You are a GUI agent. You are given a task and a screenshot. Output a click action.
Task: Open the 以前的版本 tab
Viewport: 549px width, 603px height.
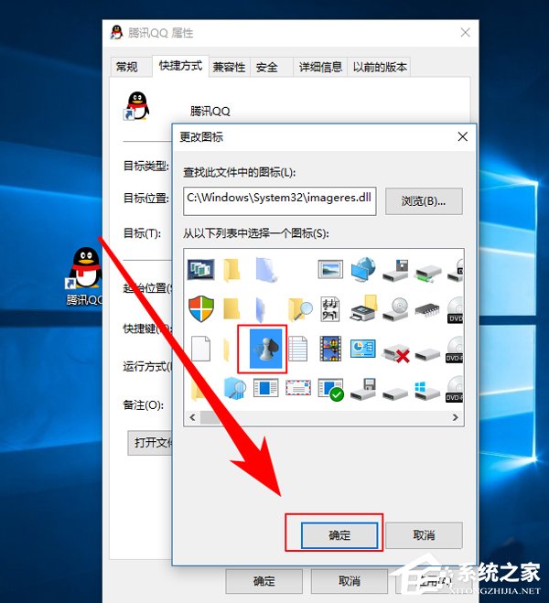point(380,68)
